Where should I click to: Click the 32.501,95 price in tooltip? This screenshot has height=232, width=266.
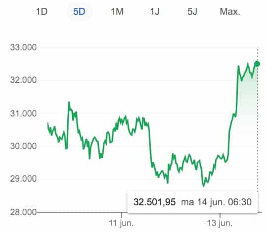point(154,202)
